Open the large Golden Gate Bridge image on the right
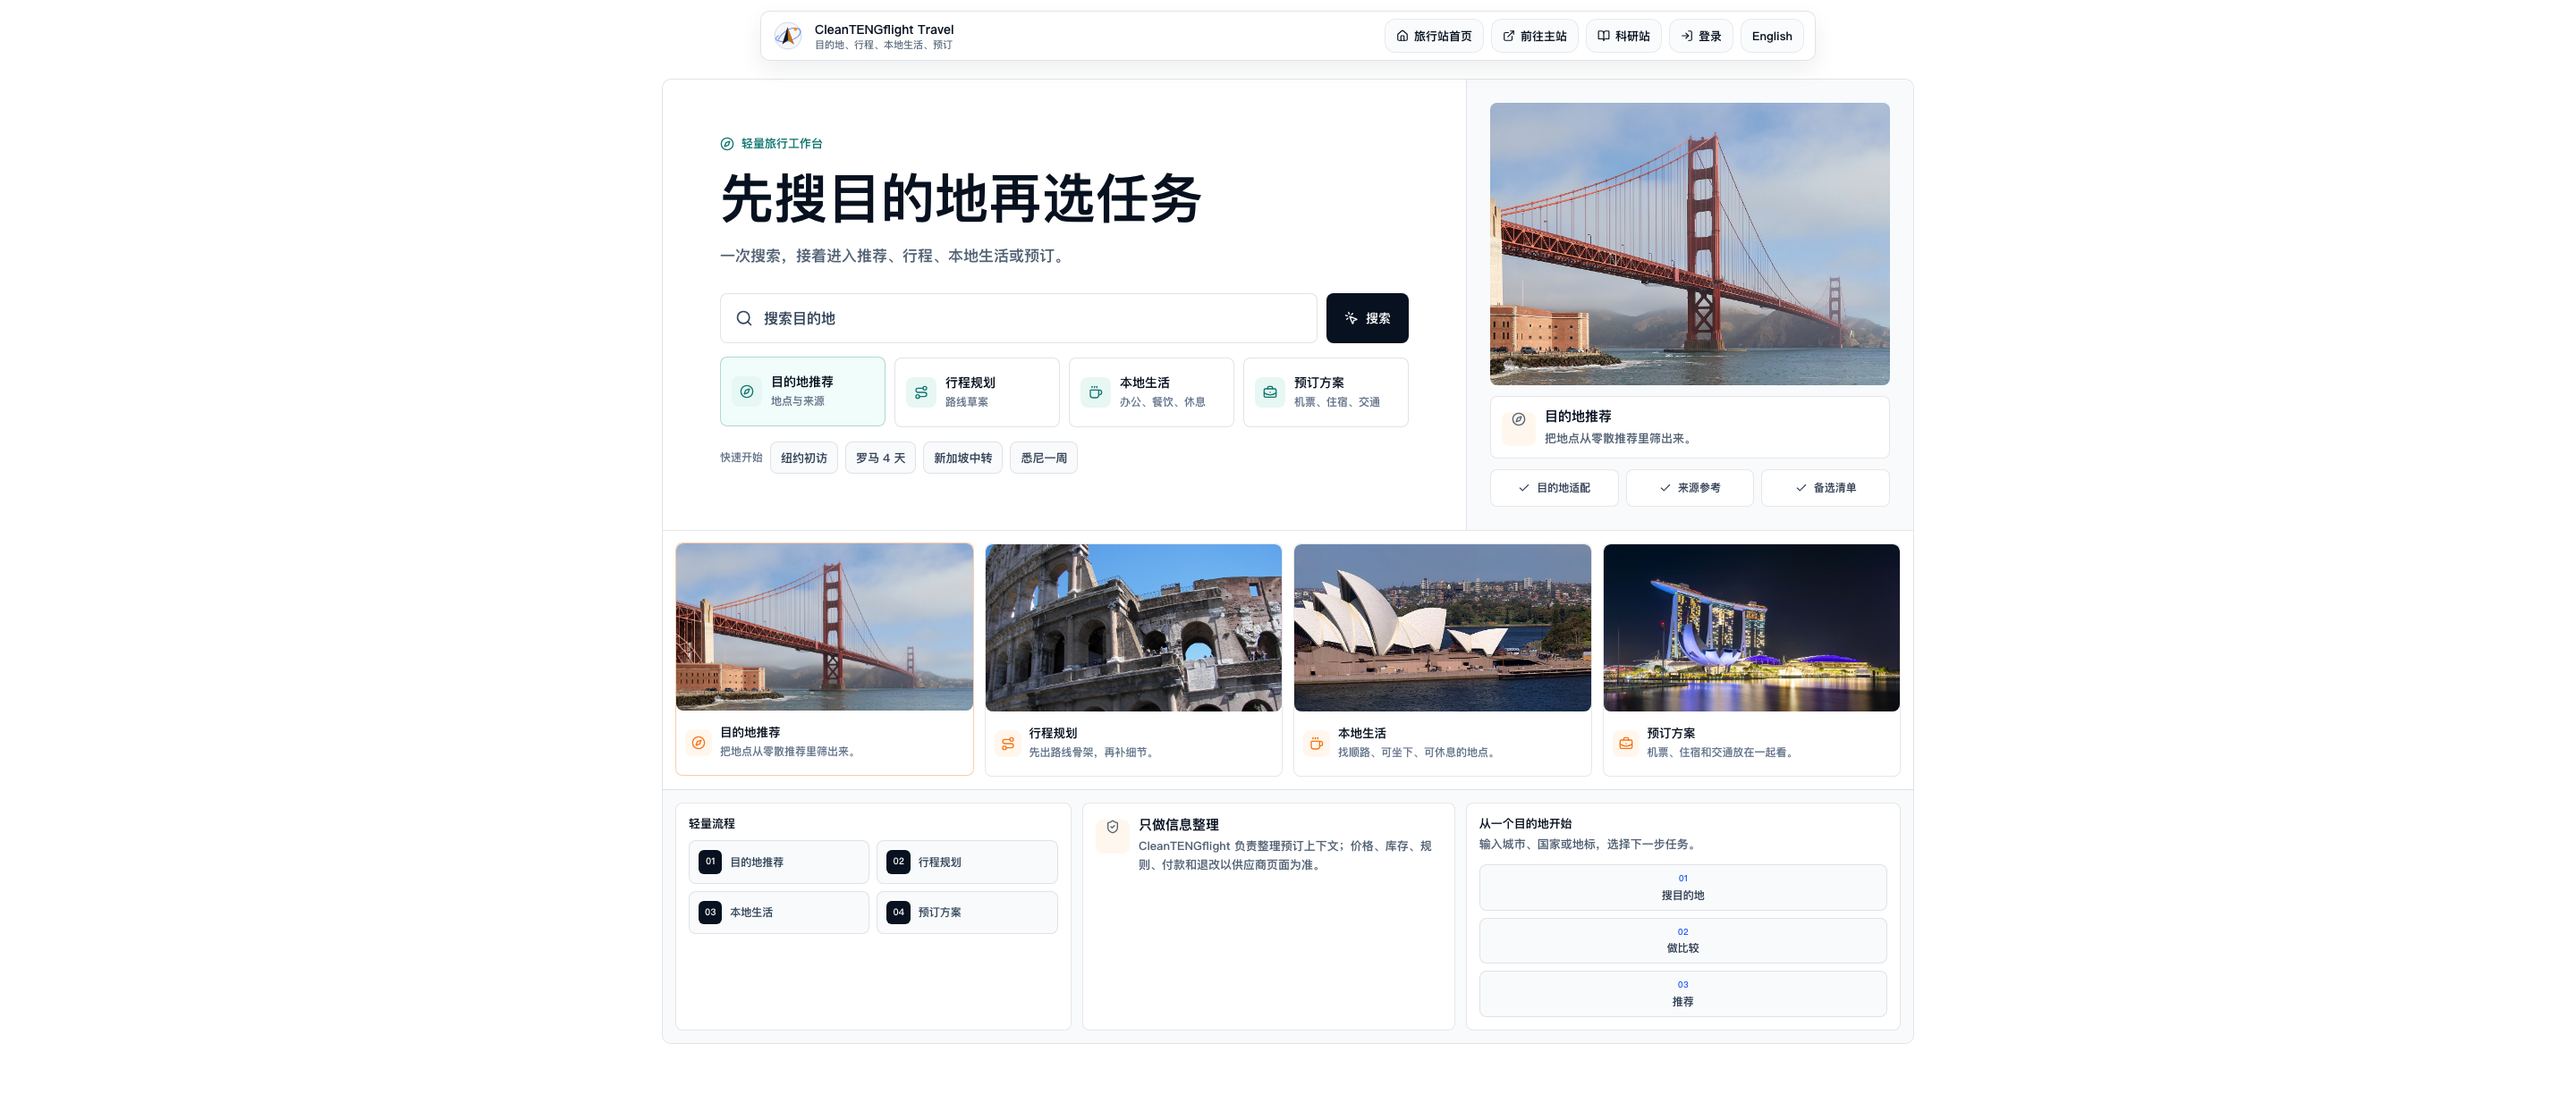 tap(1689, 244)
